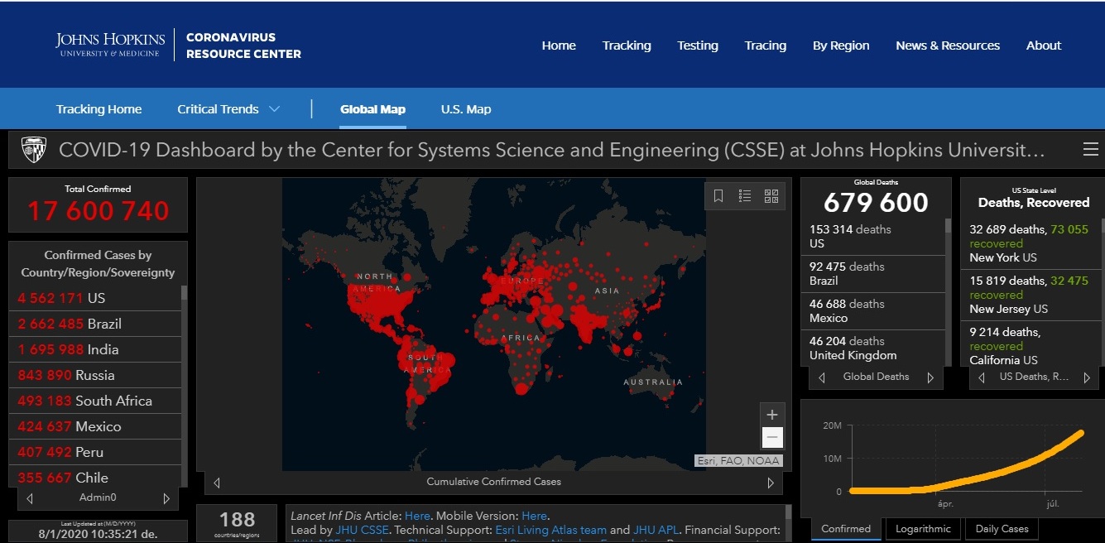Click Coronavirus Resource Center title

(243, 46)
